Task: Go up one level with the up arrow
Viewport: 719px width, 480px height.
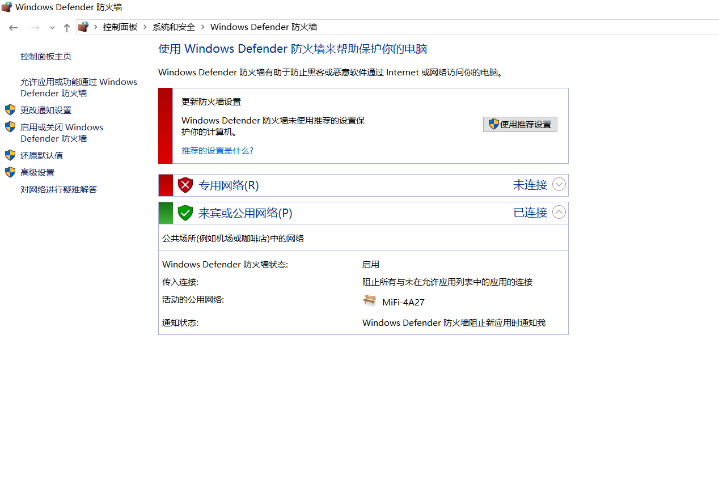Action: pyautogui.click(x=67, y=27)
